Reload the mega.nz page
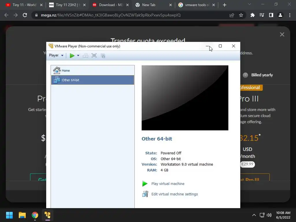Image resolution: width=296 pixels, height=222 pixels. point(25,15)
